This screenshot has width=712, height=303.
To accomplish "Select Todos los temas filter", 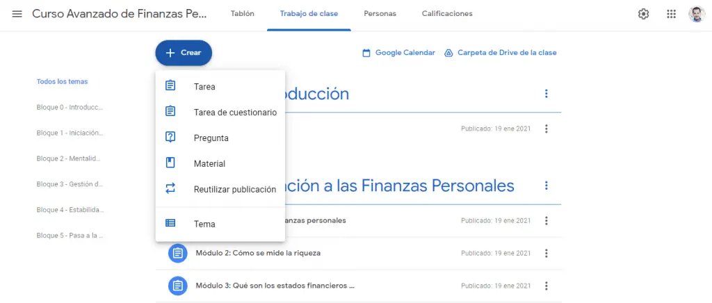I will [62, 81].
